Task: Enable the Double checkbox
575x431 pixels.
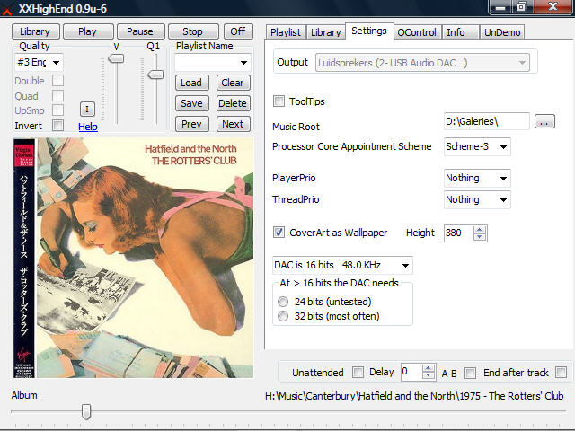Action: tap(57, 81)
